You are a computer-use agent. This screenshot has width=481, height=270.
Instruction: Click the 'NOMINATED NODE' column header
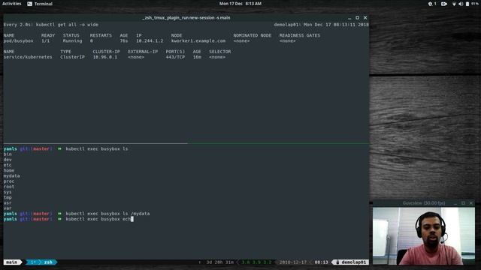(x=253, y=35)
